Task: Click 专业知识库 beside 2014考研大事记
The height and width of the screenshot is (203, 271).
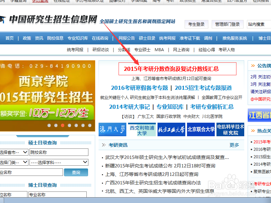Action: (x=170, y=107)
